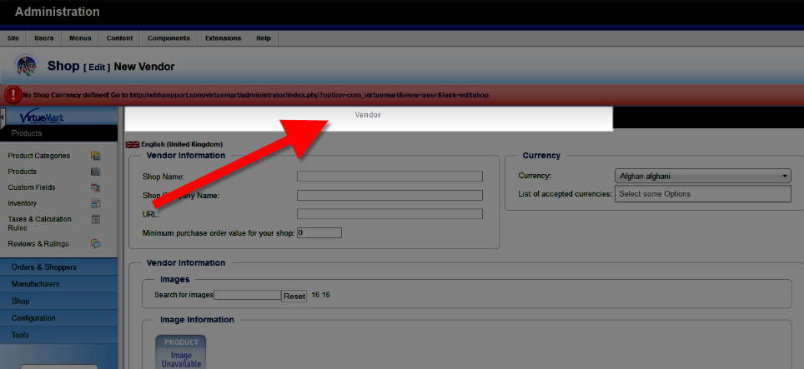Click the red error alert icon
804x369 pixels.
point(13,95)
